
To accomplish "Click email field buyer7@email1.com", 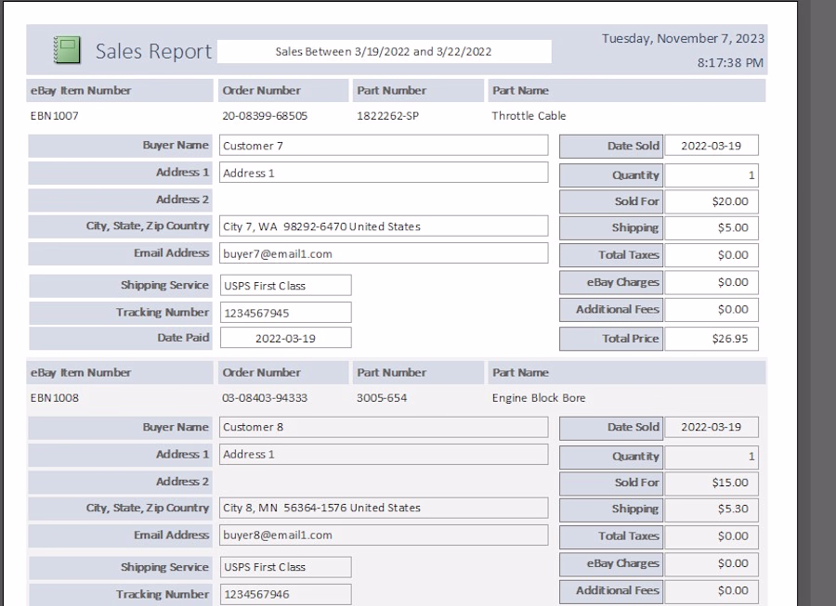I will (x=384, y=253).
